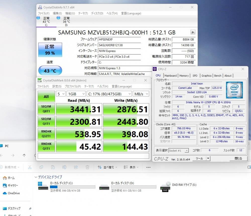The image size is (251, 216).
Task: Switch to the Mainboard tab in CPU-Z
Action: pyautogui.click(x=170, y=76)
